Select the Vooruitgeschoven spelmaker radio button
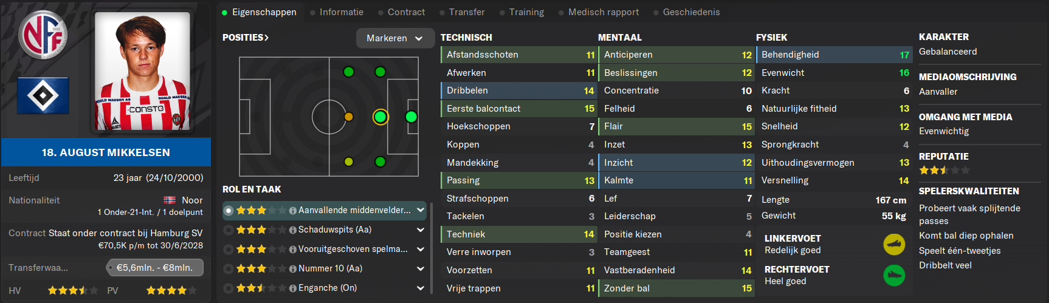Screen dimensions: 1049x303 [x=229, y=250]
